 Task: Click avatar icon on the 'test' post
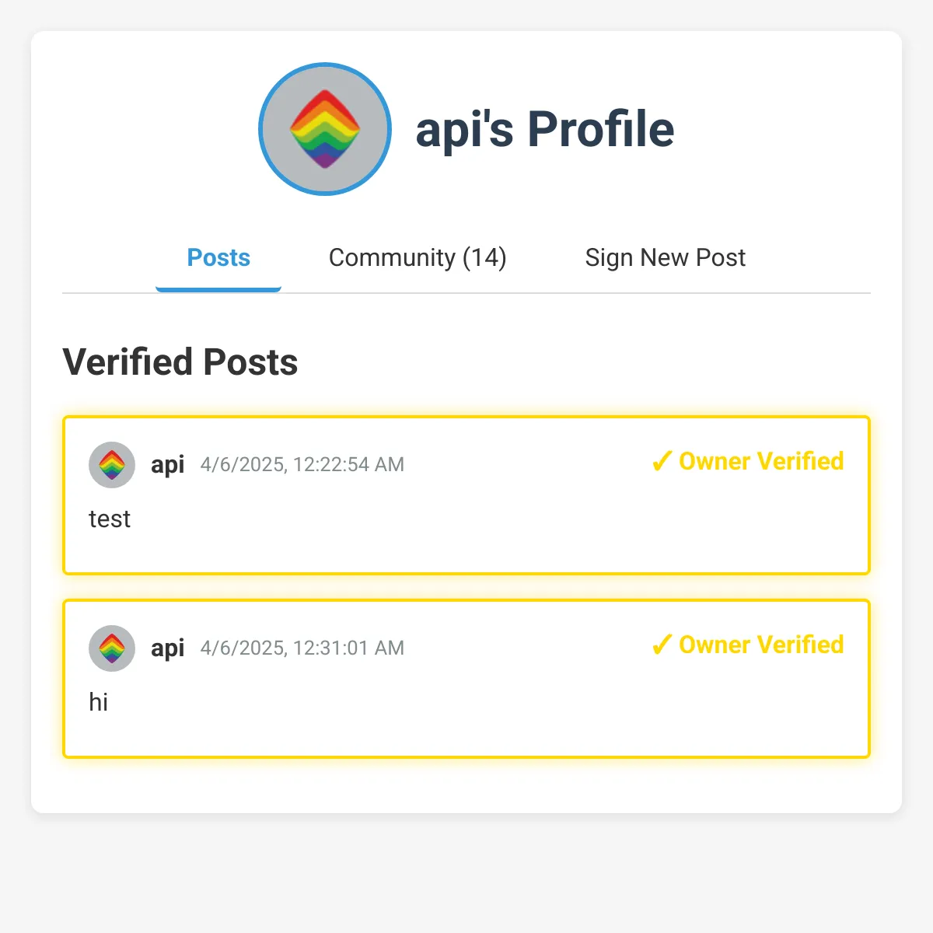pyautogui.click(x=112, y=465)
